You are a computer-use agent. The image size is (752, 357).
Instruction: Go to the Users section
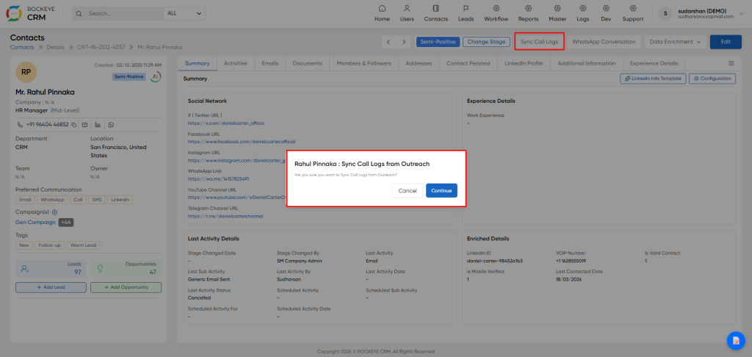click(407, 13)
